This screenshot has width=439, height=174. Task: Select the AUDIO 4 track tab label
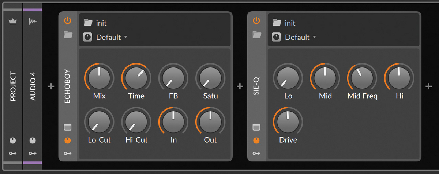point(33,86)
